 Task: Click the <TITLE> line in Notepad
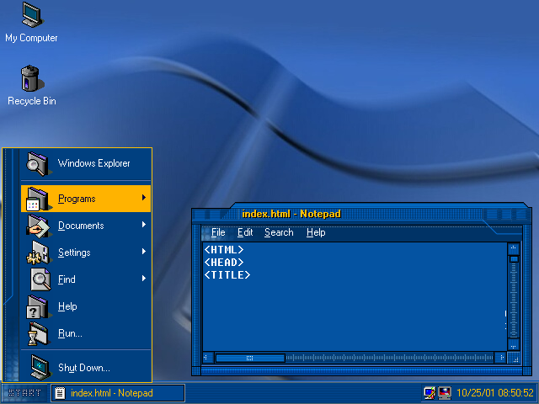coord(227,275)
